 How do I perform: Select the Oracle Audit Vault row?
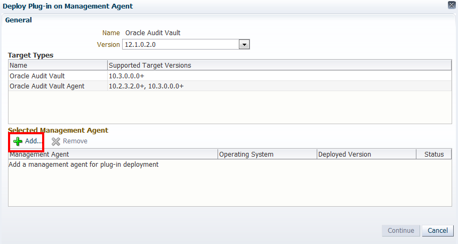[x=230, y=76]
